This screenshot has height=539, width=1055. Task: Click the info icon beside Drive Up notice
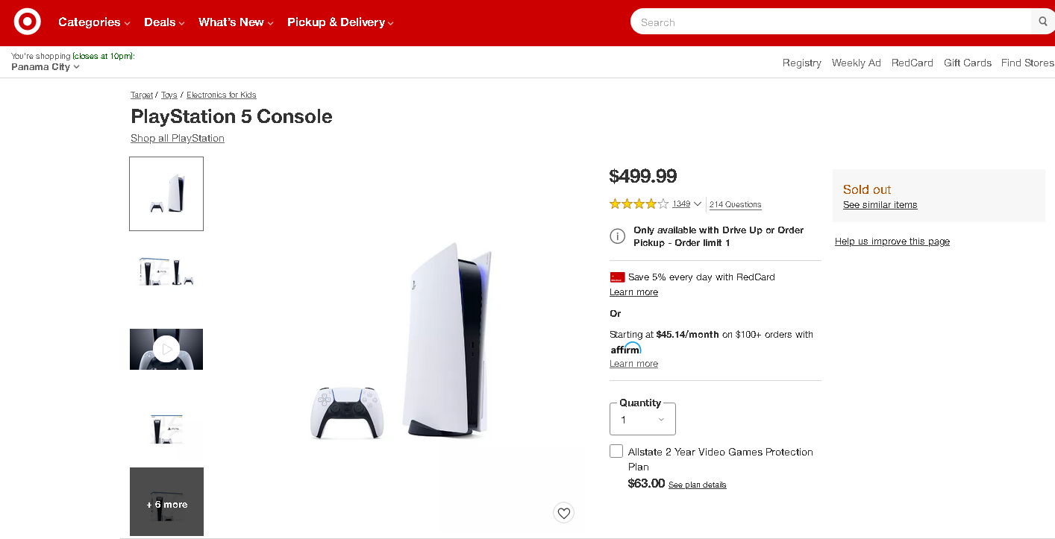click(618, 236)
